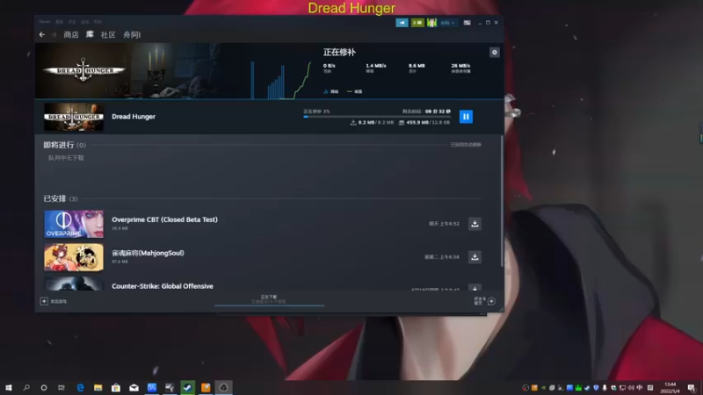703x395 pixels.
Task: Open the 舟阿 profile tab
Action: 132,34
